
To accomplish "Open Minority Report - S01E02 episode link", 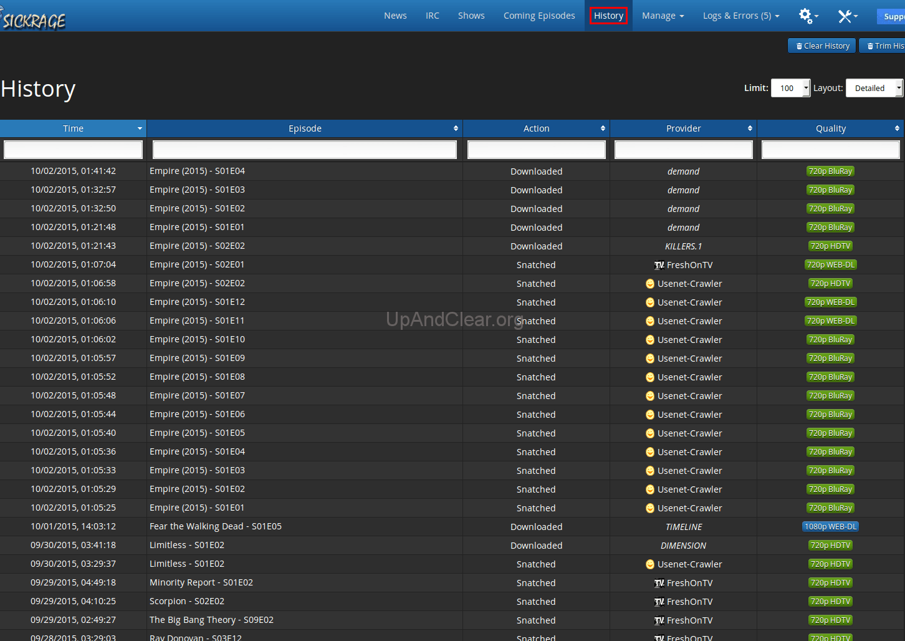I will pos(201,582).
